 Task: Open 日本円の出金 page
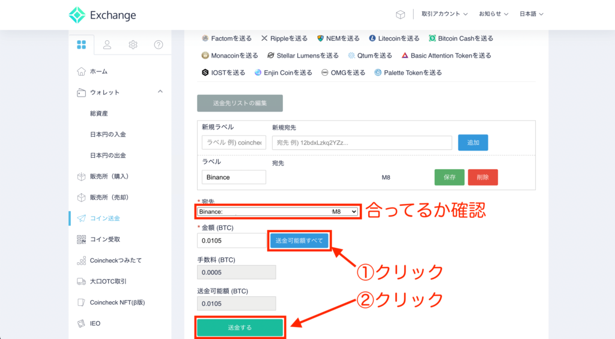coord(108,155)
